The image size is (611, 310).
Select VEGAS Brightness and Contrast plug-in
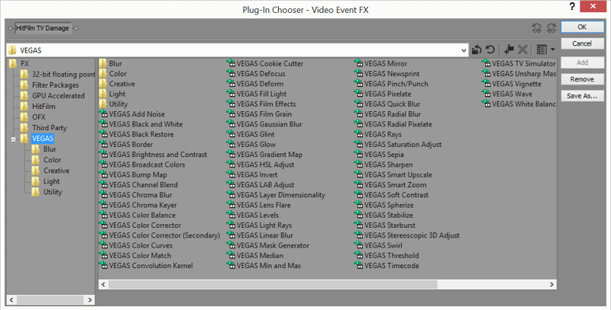[x=154, y=154]
